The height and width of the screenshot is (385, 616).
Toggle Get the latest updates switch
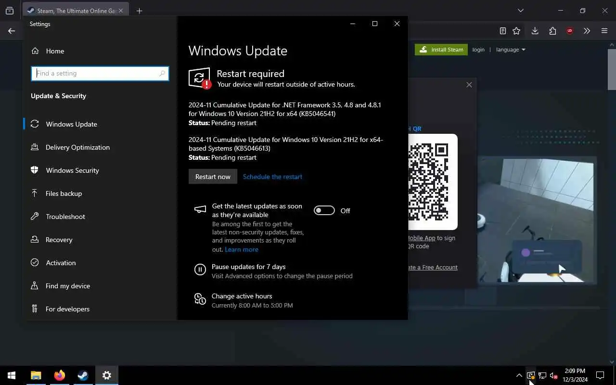324,210
